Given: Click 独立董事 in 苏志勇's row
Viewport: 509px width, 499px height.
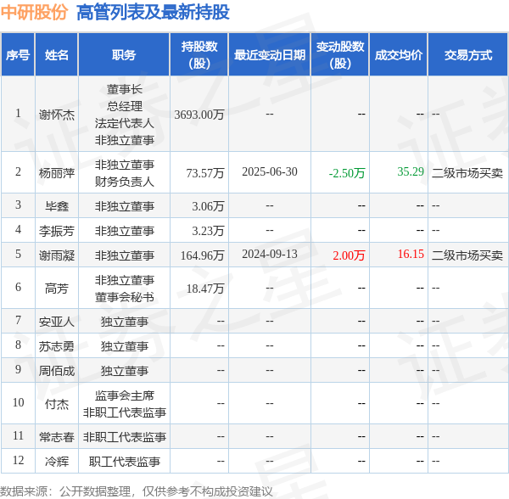Looking at the screenshot, I should point(125,346).
